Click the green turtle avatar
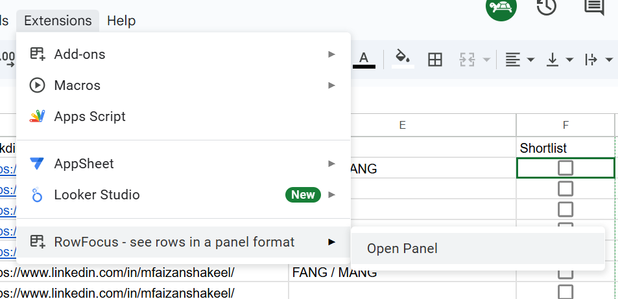Image resolution: width=618 pixels, height=299 pixels. coord(501,6)
